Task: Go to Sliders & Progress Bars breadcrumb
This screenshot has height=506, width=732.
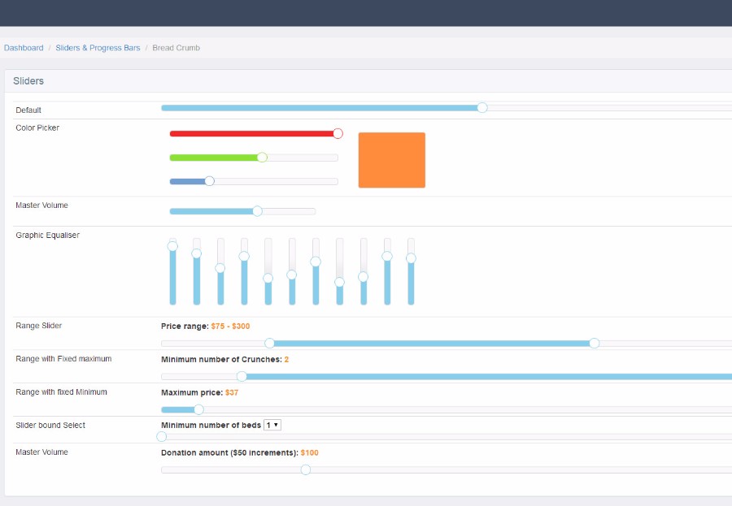Action: coord(98,48)
